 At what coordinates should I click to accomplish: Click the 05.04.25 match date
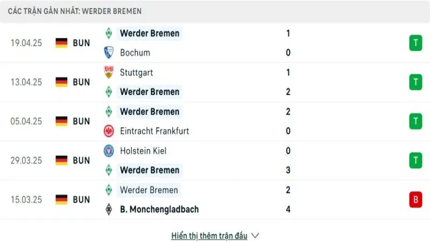[26, 121]
